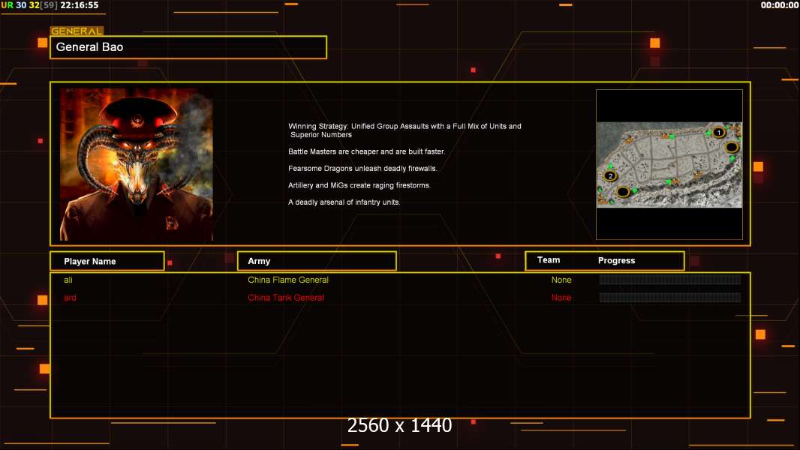
Task: Click the UR 30 32 counter overlay
Action: [29, 5]
